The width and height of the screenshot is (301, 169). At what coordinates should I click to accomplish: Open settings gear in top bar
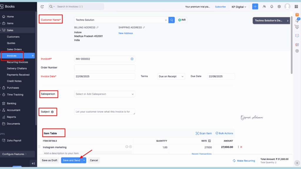point(279,6)
